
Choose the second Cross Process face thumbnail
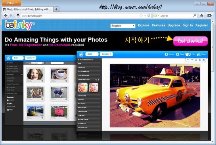pyautogui.click(x=94, y=88)
